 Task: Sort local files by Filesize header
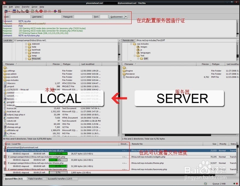54,64
